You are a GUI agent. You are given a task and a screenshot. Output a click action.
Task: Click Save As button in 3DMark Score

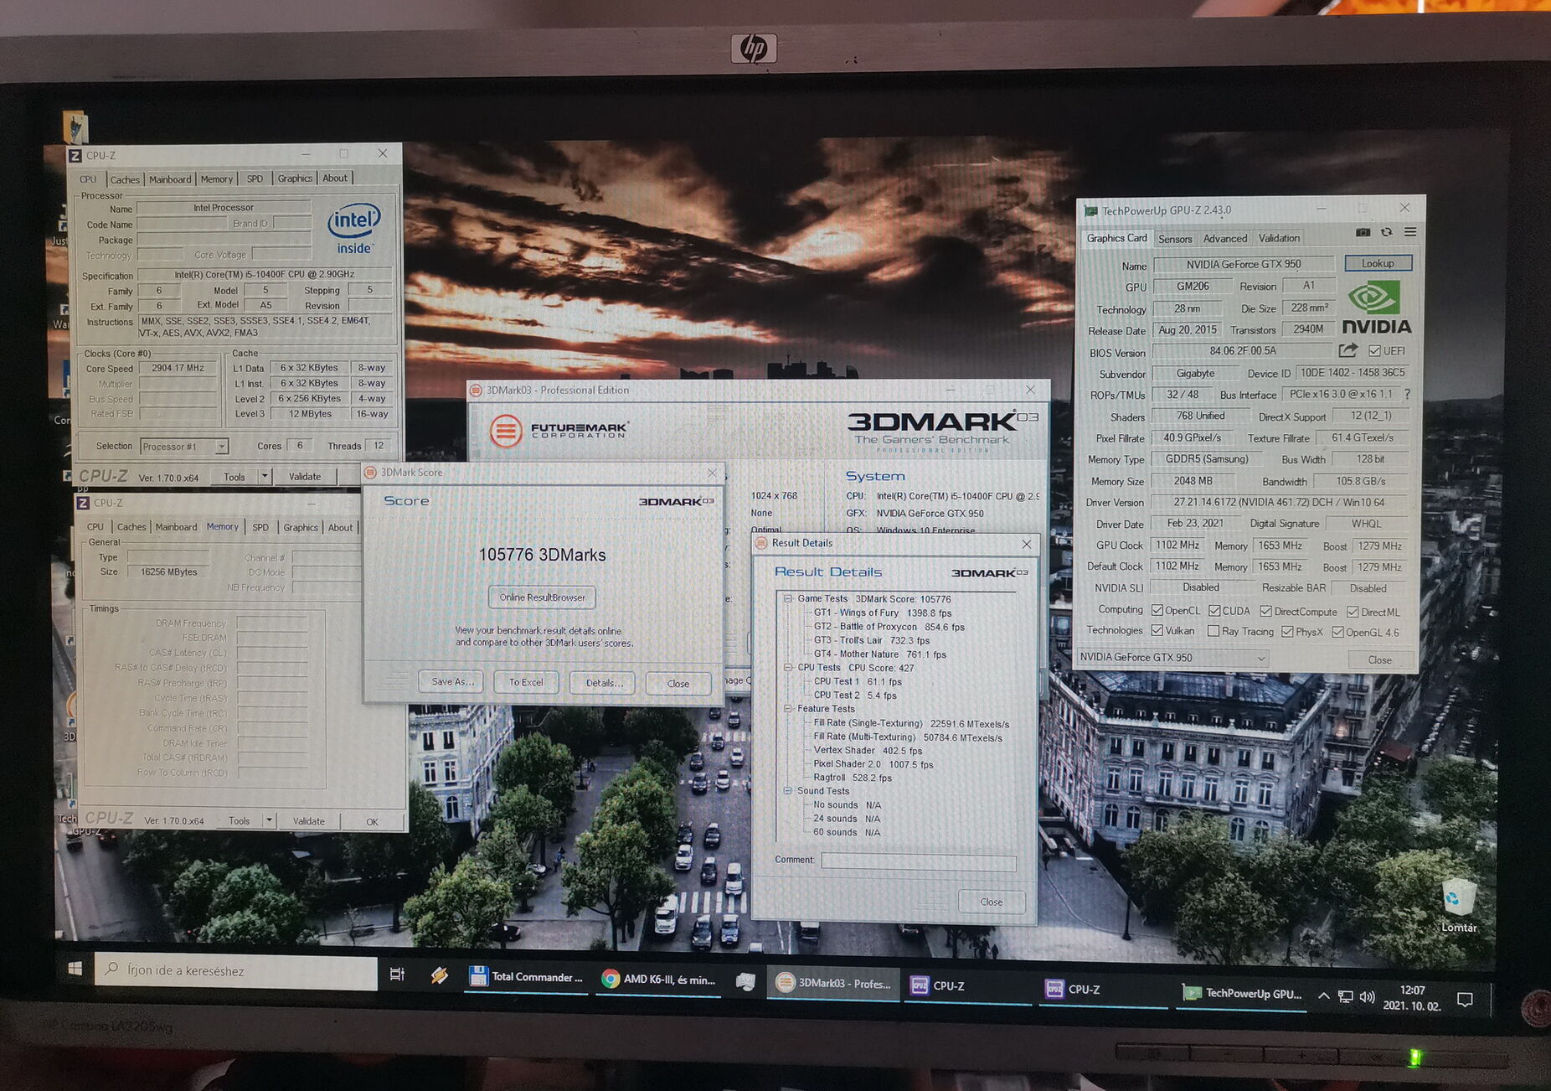[452, 681]
